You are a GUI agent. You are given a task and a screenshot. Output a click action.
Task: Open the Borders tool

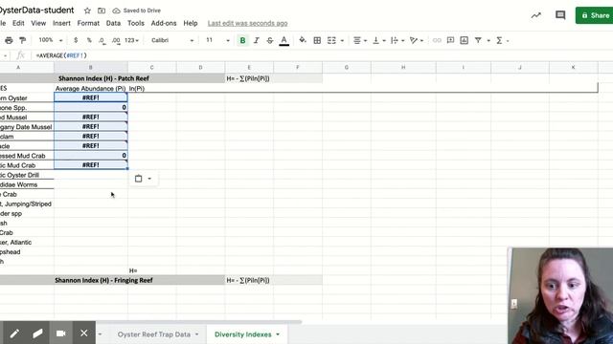click(x=317, y=40)
